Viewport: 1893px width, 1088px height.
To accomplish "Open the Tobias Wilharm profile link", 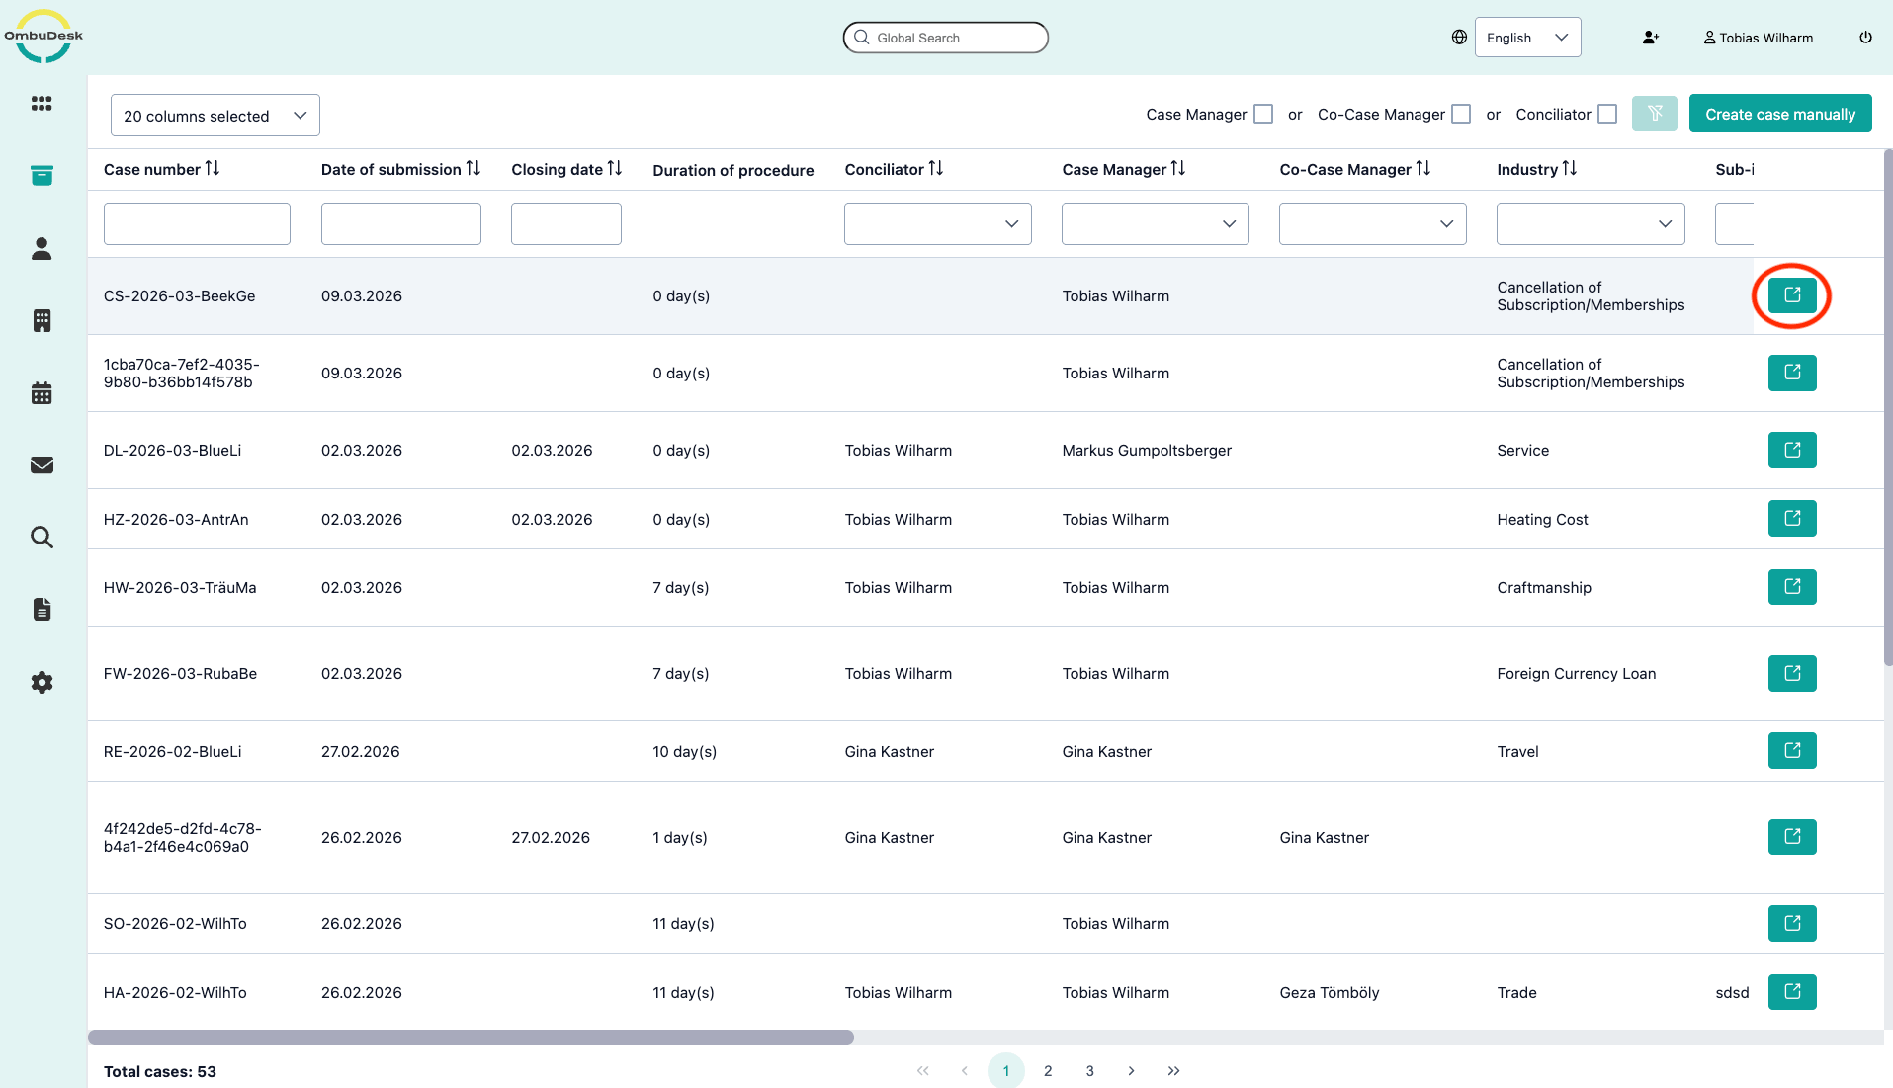I will [x=1758, y=38].
